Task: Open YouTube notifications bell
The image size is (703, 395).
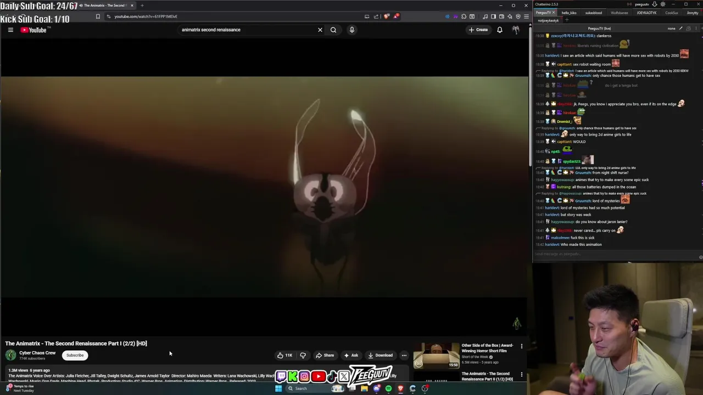Action: (500, 30)
